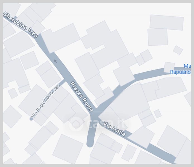194x167 pixels.
Task: Click the small square building on Rapuano road
Action: (169, 67)
